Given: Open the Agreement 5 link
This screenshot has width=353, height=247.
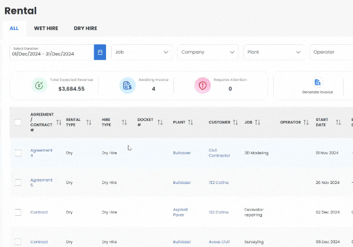Looking at the screenshot, I should [x=41, y=183].
